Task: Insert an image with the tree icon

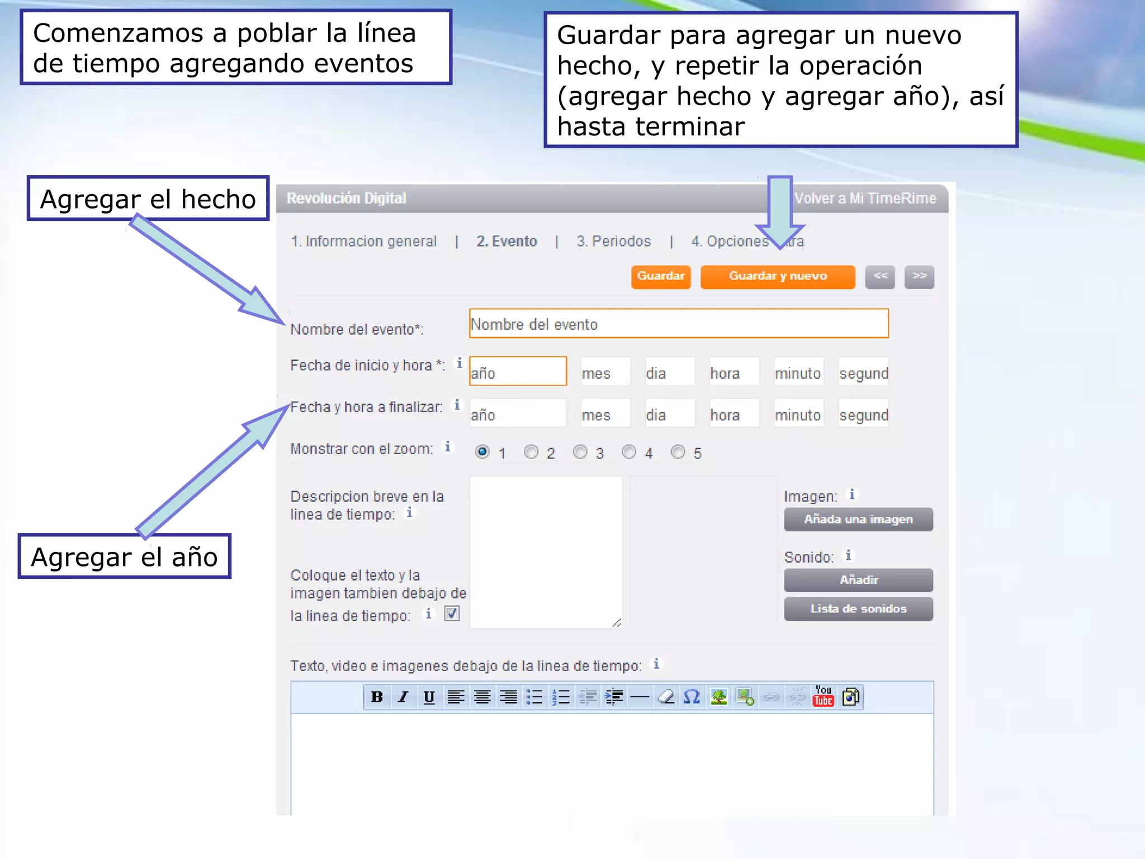Action: [718, 697]
